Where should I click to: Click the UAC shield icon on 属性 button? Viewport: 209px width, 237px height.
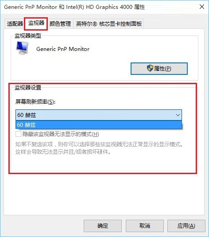point(150,69)
